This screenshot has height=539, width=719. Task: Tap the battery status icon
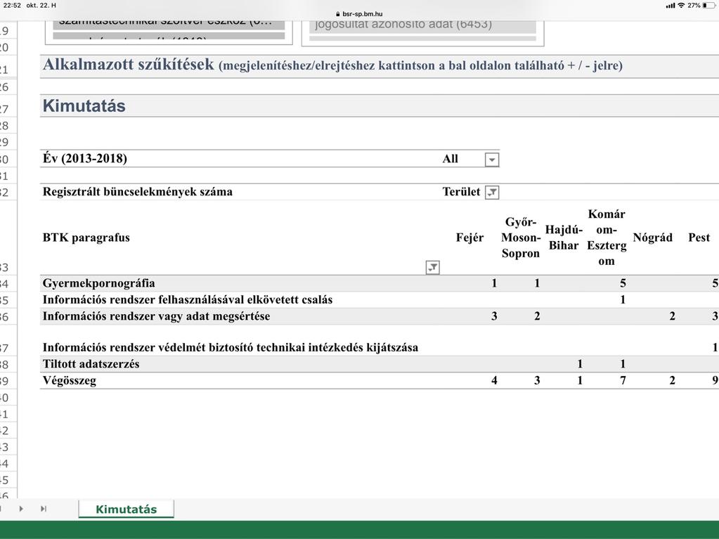[x=708, y=6]
